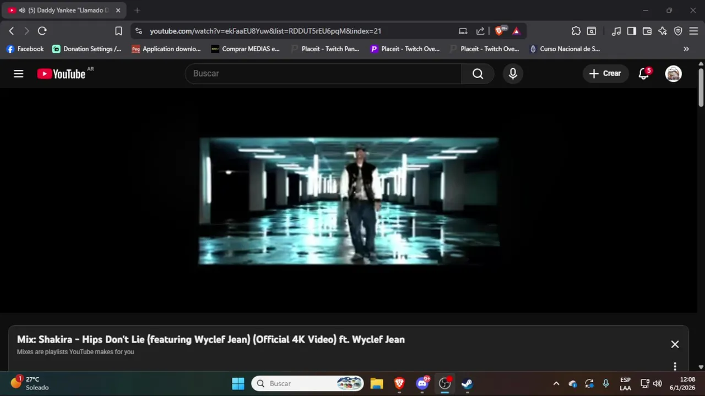Viewport: 705px width, 396px height.
Task: Open the OneDrive cloud tray icon
Action: coord(573,383)
